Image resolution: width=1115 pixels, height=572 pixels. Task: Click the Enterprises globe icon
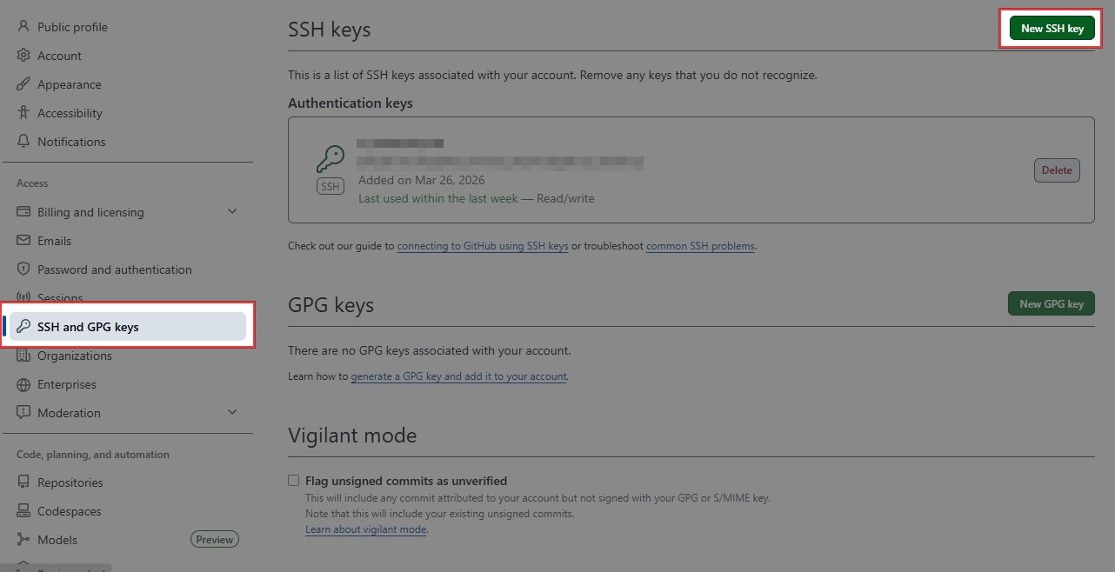[x=23, y=384]
